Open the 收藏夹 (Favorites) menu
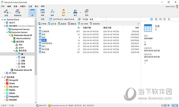 tap(23, 6)
